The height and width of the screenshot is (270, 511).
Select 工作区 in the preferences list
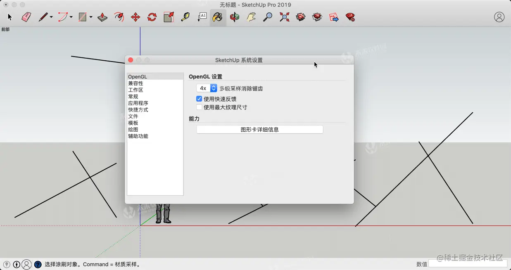(x=155, y=90)
